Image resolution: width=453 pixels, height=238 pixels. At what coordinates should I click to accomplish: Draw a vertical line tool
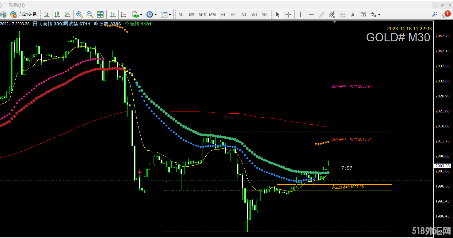pos(301,14)
